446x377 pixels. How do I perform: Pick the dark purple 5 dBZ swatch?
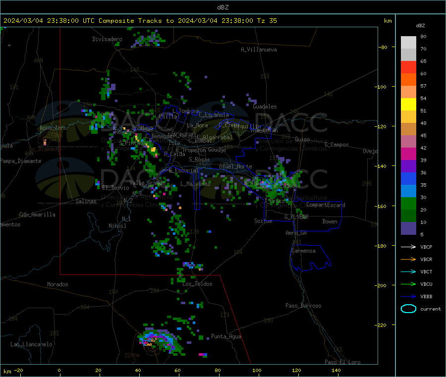coord(408,228)
